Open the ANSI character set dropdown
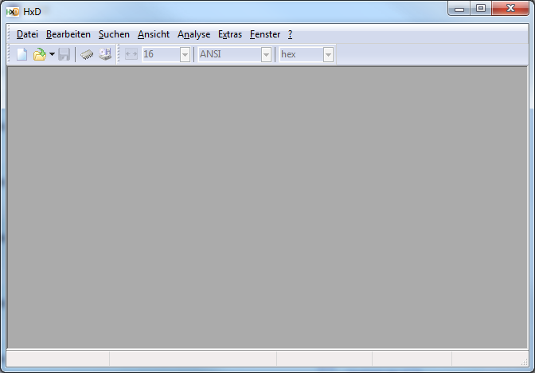Image resolution: width=535 pixels, height=373 pixels. pos(267,54)
